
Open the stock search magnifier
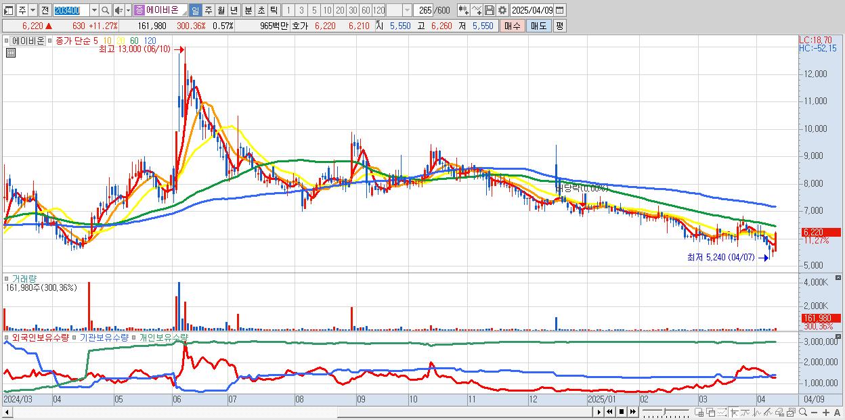click(105, 10)
